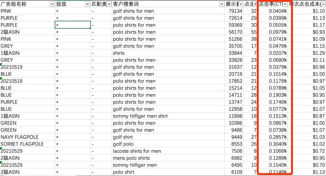Open the 点击率(CTR) column filter dropdown

click(285, 4)
